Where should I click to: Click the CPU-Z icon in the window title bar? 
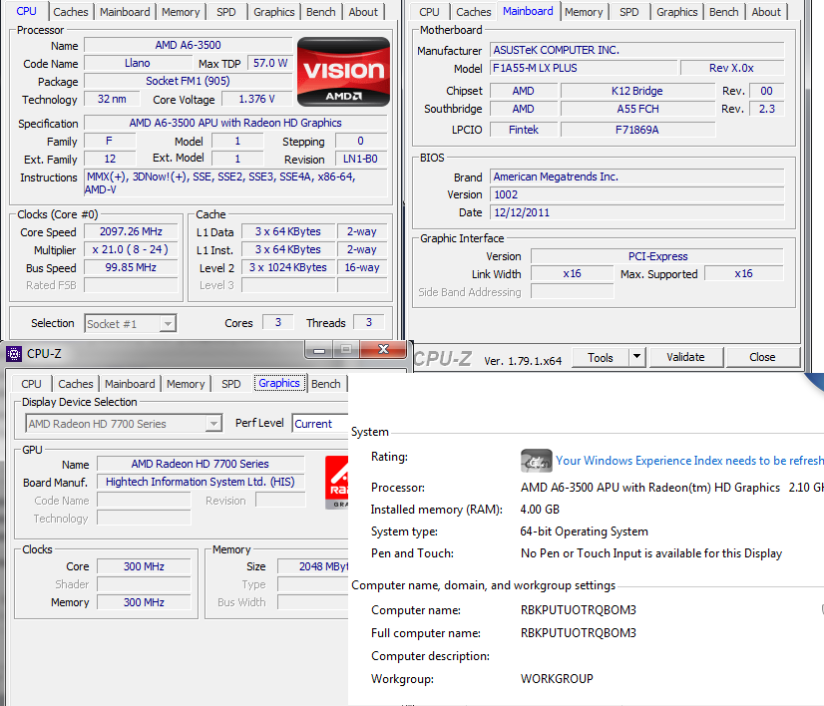pos(14,353)
